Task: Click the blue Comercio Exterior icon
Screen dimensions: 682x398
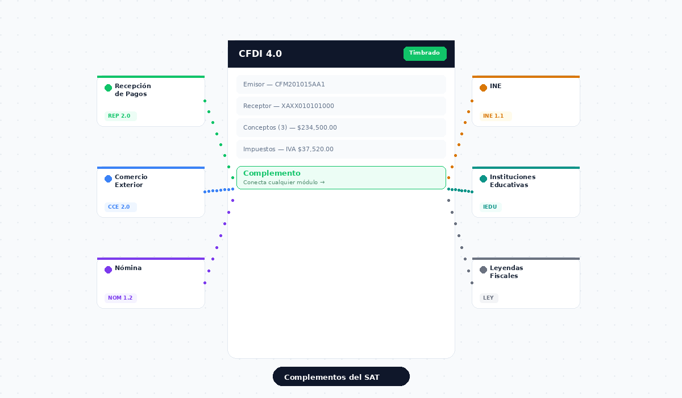Action: coord(108,179)
